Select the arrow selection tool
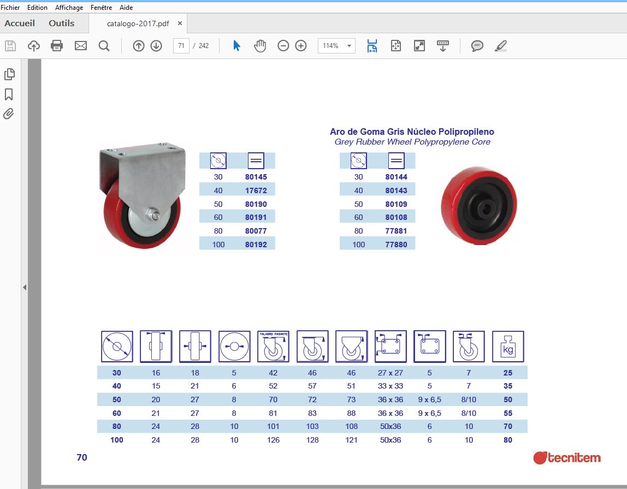 pyautogui.click(x=236, y=46)
